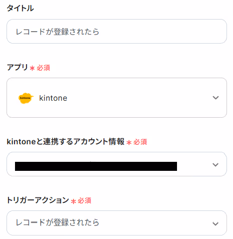Expand the アプリ dropdown chevron
Image resolution: width=233 pixels, height=239 pixels.
tap(215, 98)
